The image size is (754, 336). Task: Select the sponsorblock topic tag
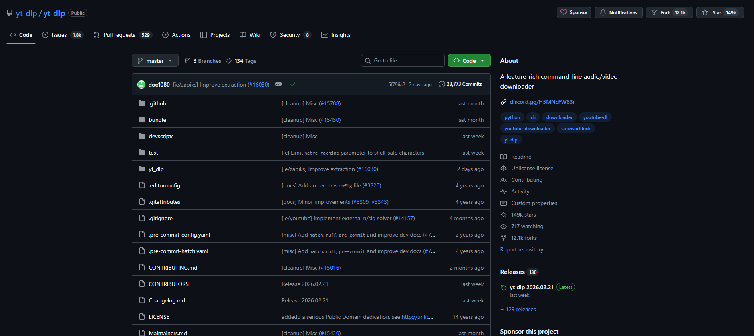pyautogui.click(x=576, y=129)
